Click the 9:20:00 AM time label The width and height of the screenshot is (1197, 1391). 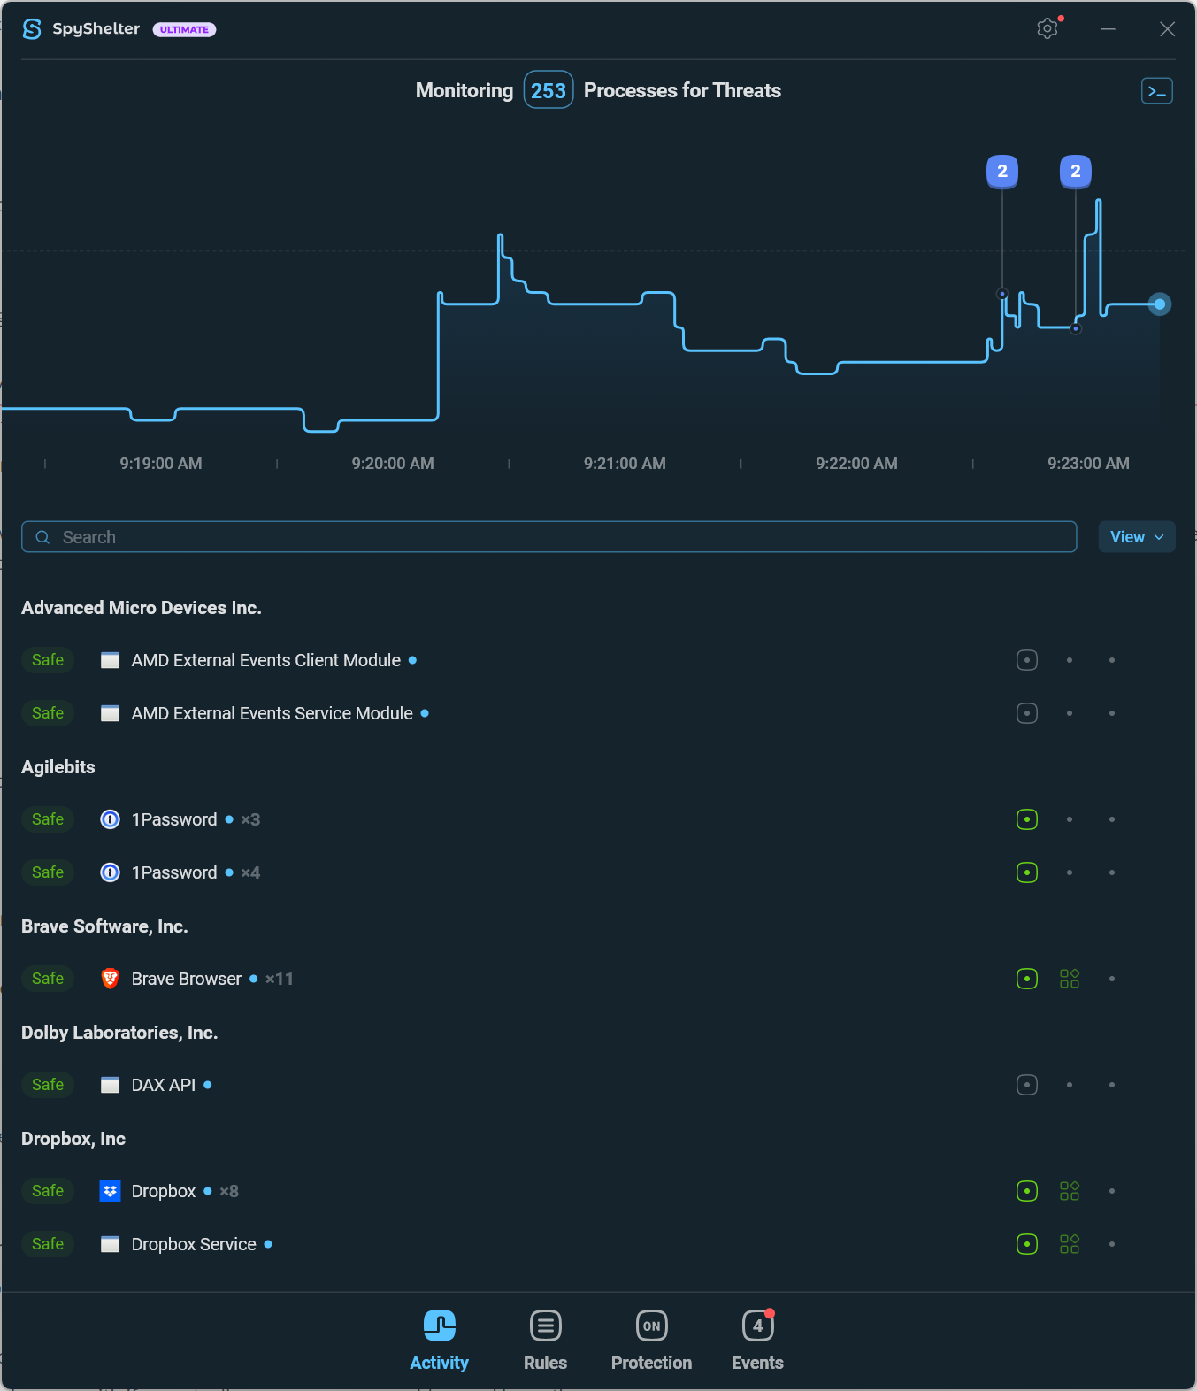point(393,464)
